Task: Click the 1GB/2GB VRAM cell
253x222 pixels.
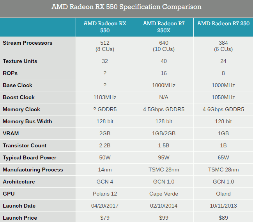Action: tap(164, 133)
